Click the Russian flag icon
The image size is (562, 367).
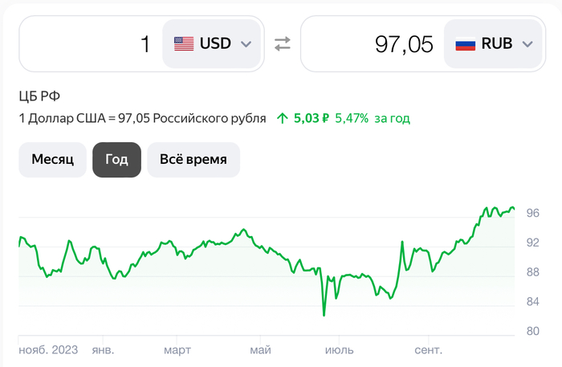coord(466,44)
